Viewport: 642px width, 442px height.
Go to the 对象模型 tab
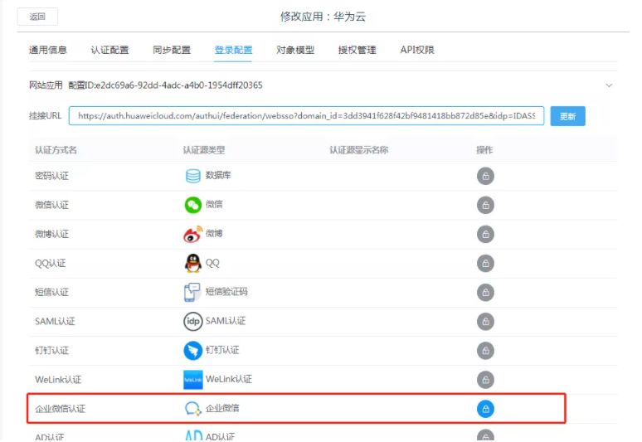(295, 50)
